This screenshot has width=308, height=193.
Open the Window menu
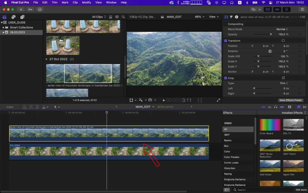pos(111,2)
